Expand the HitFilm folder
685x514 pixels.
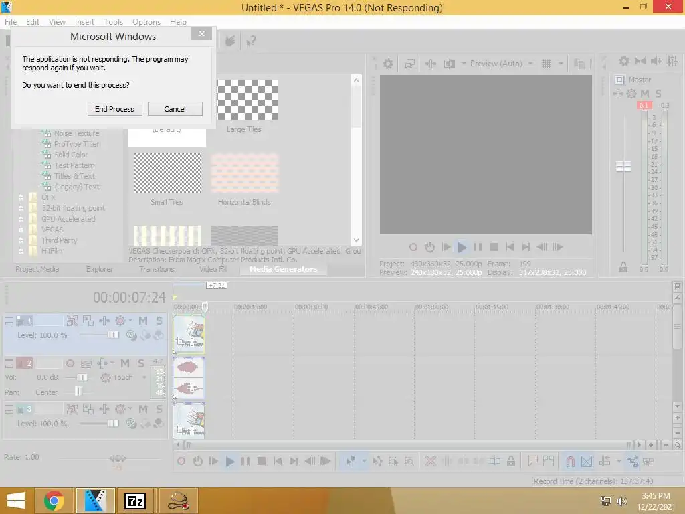(x=21, y=252)
